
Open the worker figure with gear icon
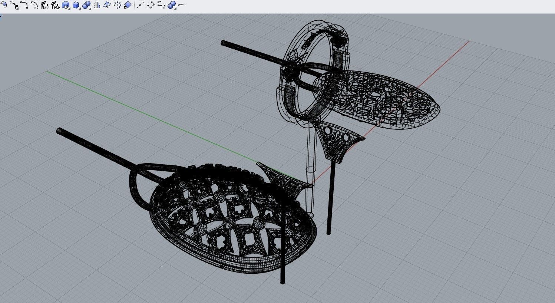point(55,5)
